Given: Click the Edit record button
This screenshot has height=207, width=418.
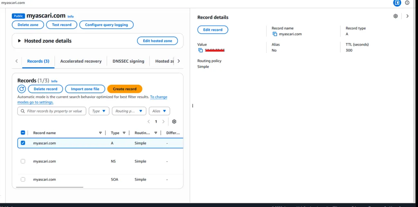Looking at the screenshot, I should (x=213, y=30).
